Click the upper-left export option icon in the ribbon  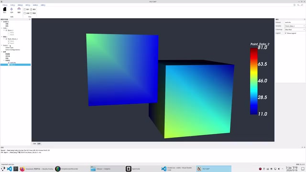25,9
